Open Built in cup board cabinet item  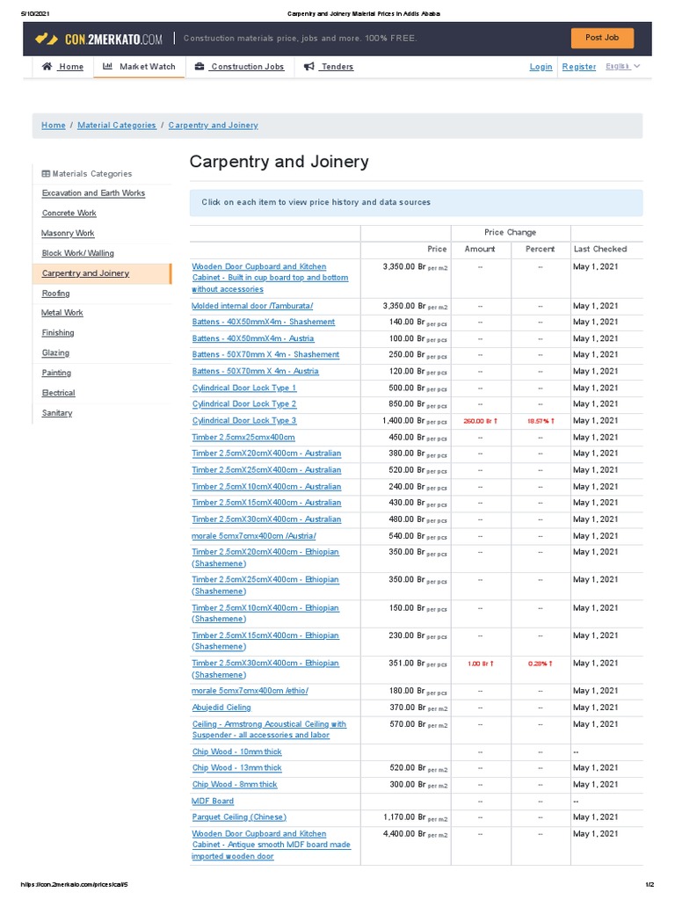pos(270,278)
